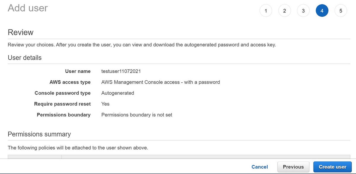Click the Require password reset label
Screen dimensions: 356x174
click(62, 104)
